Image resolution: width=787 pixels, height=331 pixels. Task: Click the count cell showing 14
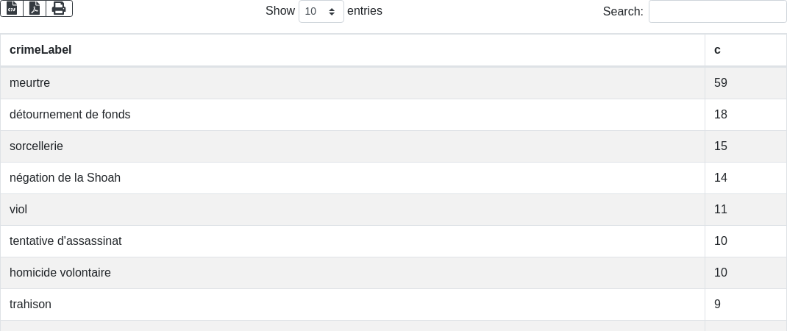(x=721, y=178)
